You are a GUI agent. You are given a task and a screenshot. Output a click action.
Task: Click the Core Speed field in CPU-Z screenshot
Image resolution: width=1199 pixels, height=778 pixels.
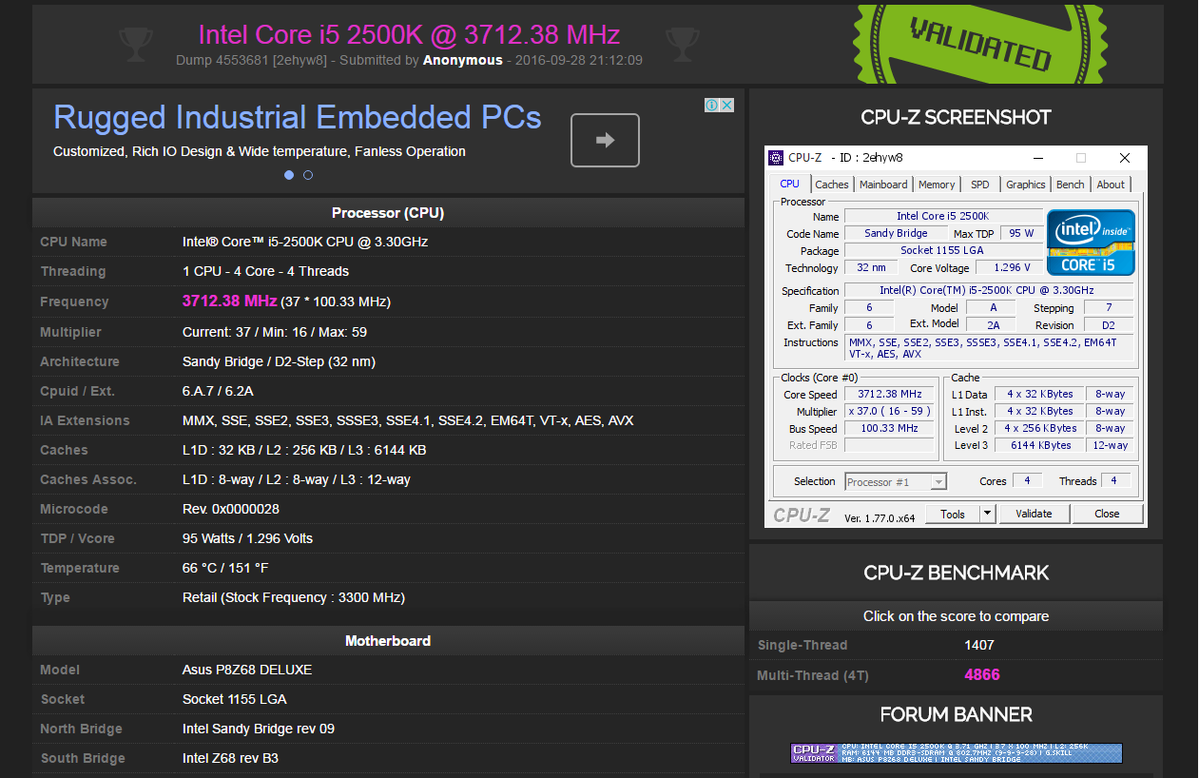coord(890,394)
